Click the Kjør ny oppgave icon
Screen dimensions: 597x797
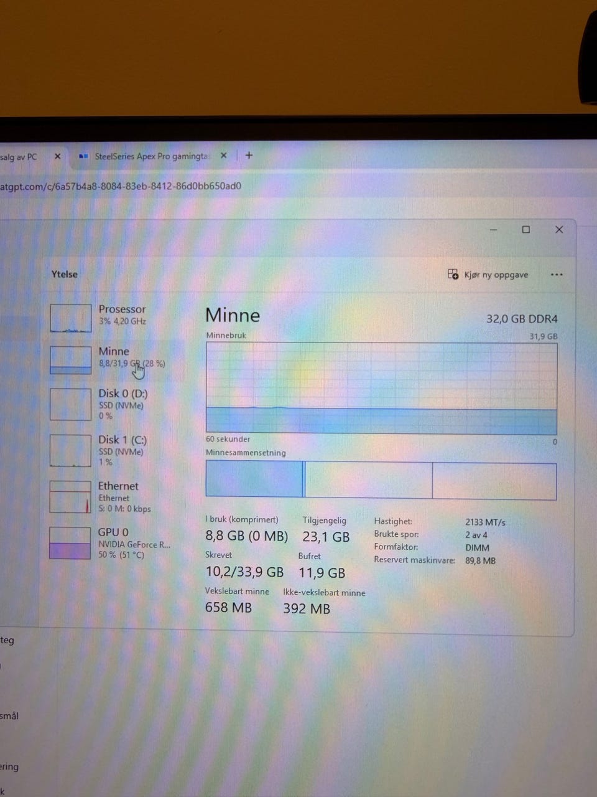pyautogui.click(x=453, y=274)
